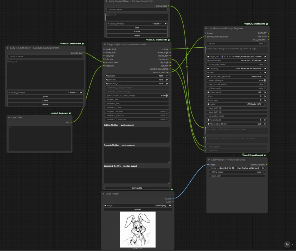Click NEG_PROMPT output port

[x=268, y=40]
